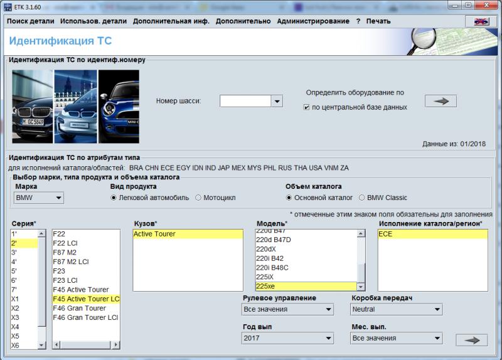
Task: Select series 2' in the Серия list
Action: [24, 243]
